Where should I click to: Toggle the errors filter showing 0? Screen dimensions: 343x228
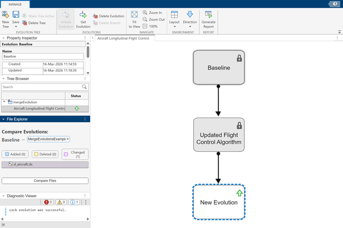pyautogui.click(x=48, y=202)
